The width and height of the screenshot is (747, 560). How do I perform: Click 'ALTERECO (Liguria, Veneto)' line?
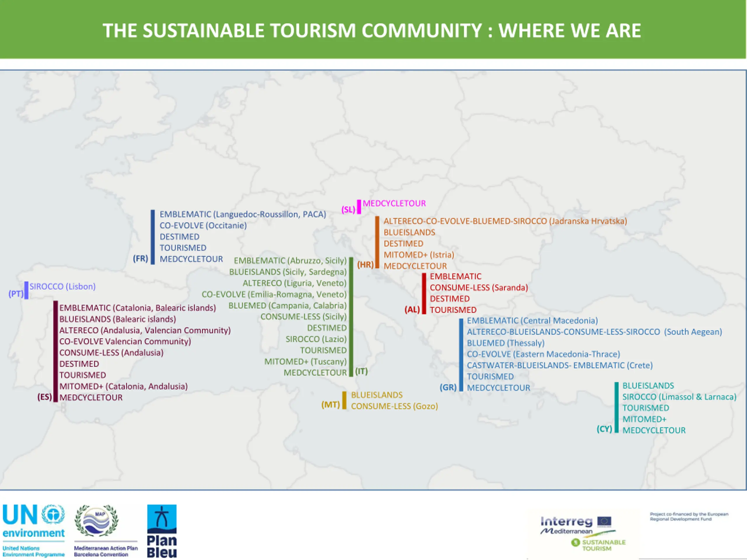(x=294, y=283)
